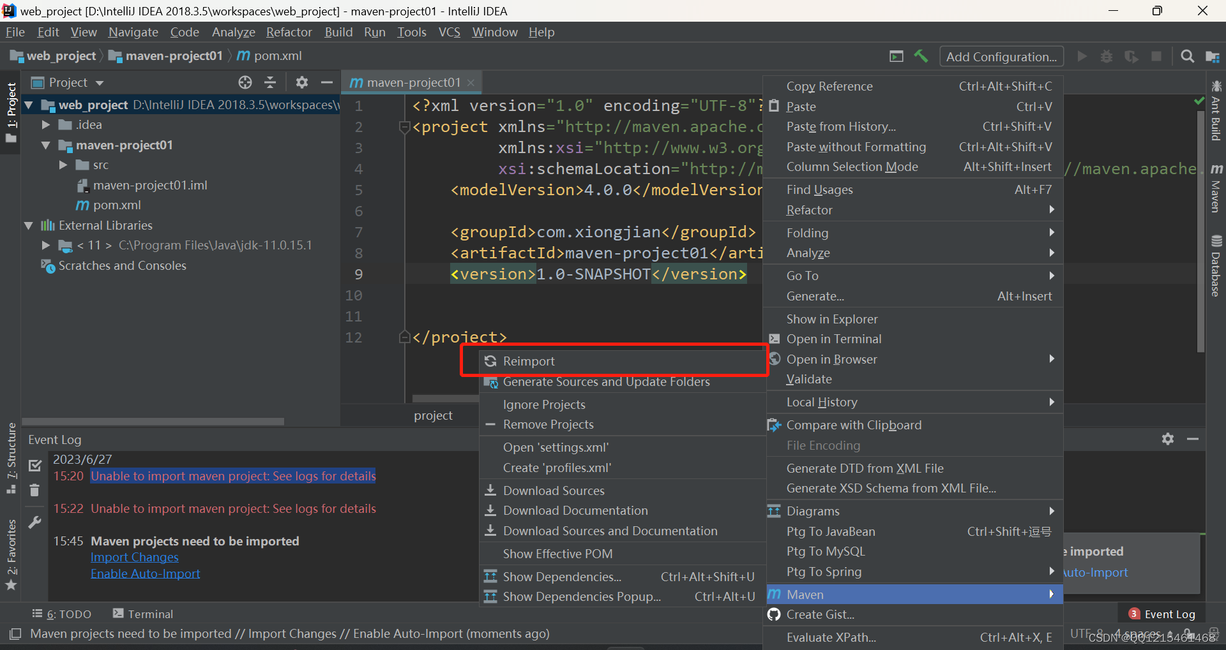
Task: Expand the .idea folder node
Action: point(45,125)
